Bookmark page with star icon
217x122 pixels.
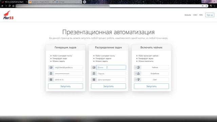[206, 6]
